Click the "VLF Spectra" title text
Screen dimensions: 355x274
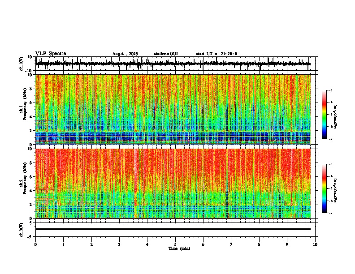[51, 54]
